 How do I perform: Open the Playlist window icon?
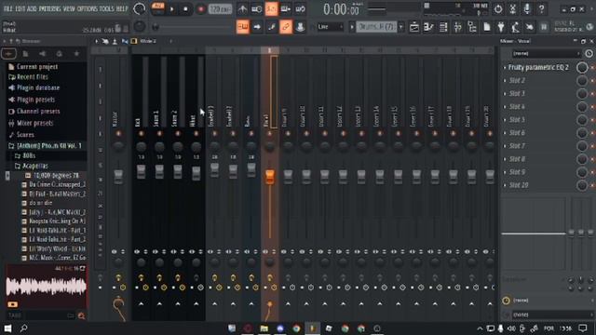tap(414, 27)
